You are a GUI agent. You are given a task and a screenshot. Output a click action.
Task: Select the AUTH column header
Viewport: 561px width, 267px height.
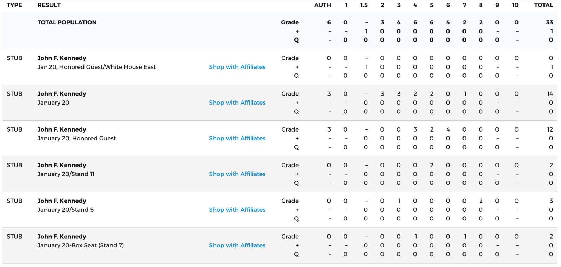pos(322,5)
